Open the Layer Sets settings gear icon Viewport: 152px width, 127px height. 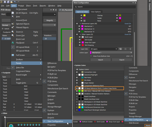click(x=121, y=49)
